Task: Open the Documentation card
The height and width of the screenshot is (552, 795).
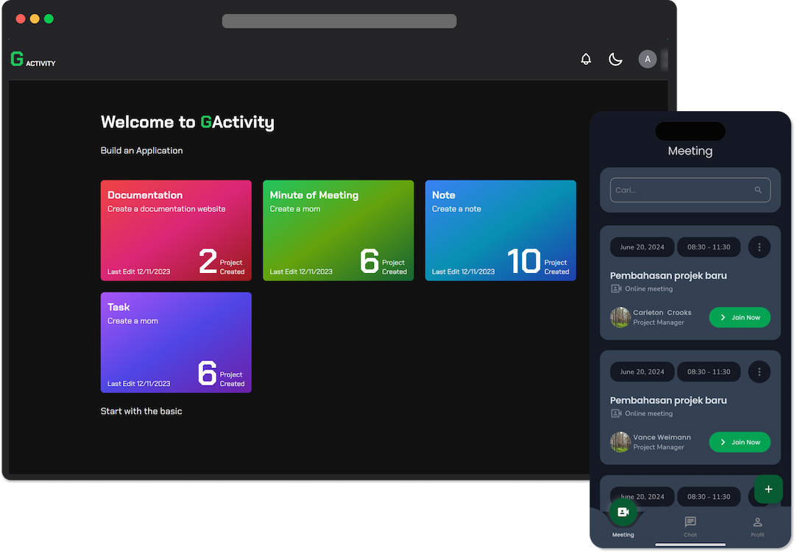Action: [x=176, y=230]
